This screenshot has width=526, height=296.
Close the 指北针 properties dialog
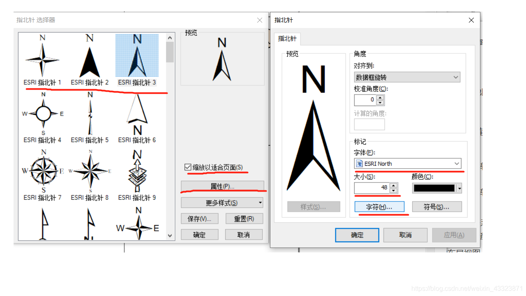471,20
